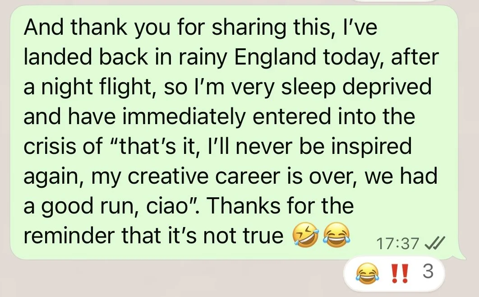Tap the 17:37 message timestamp
Screen dimensions: 479x297
397,244
